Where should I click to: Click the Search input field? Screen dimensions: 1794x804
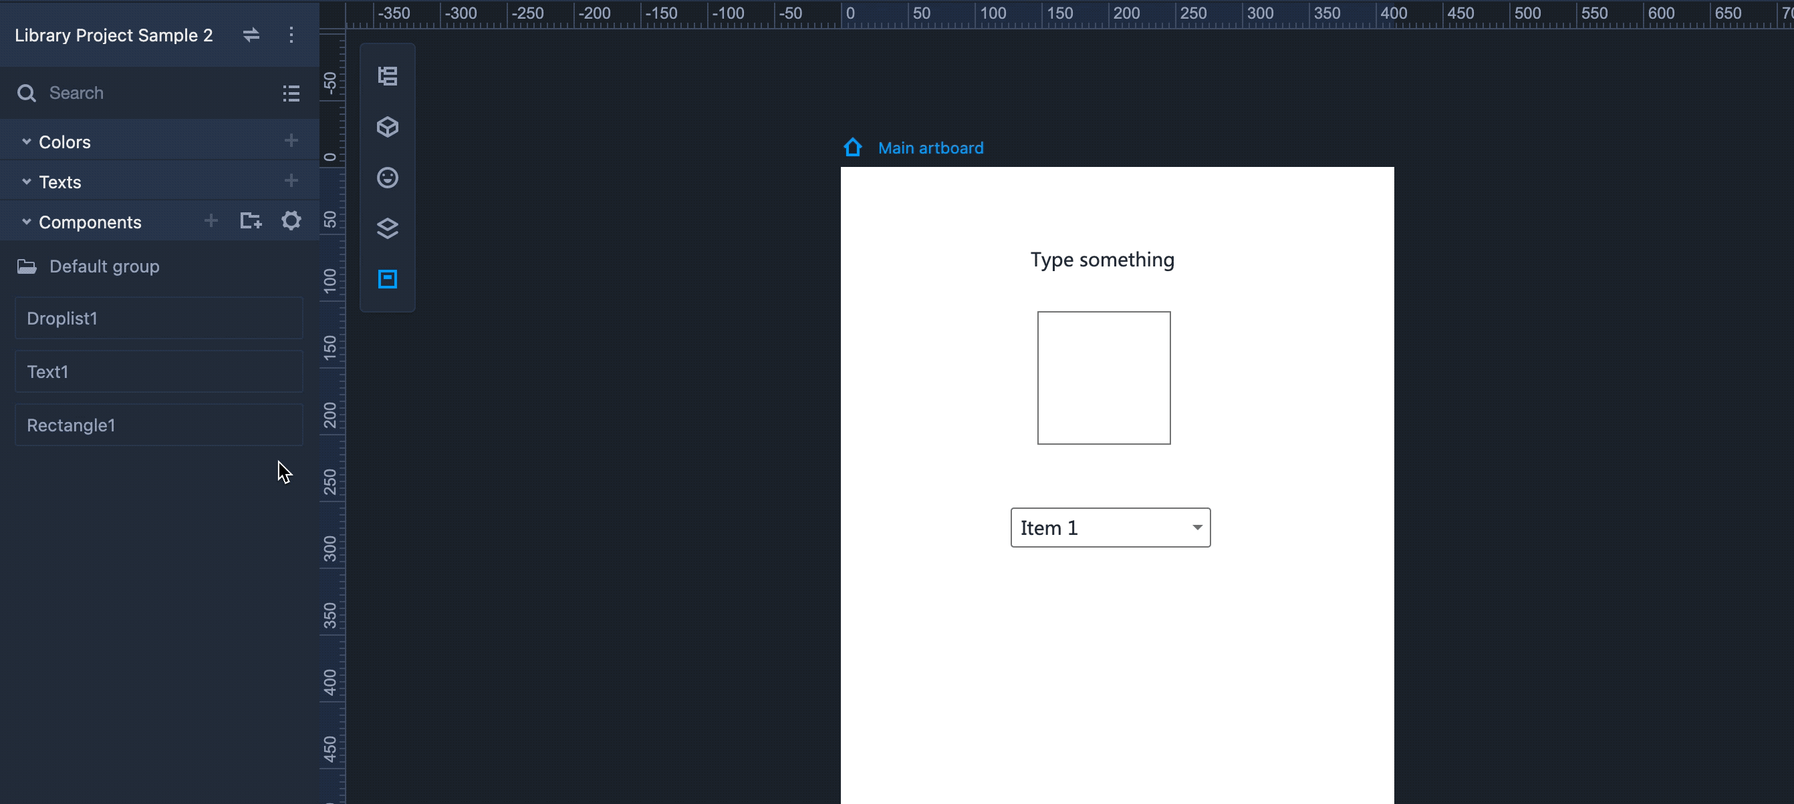160,93
